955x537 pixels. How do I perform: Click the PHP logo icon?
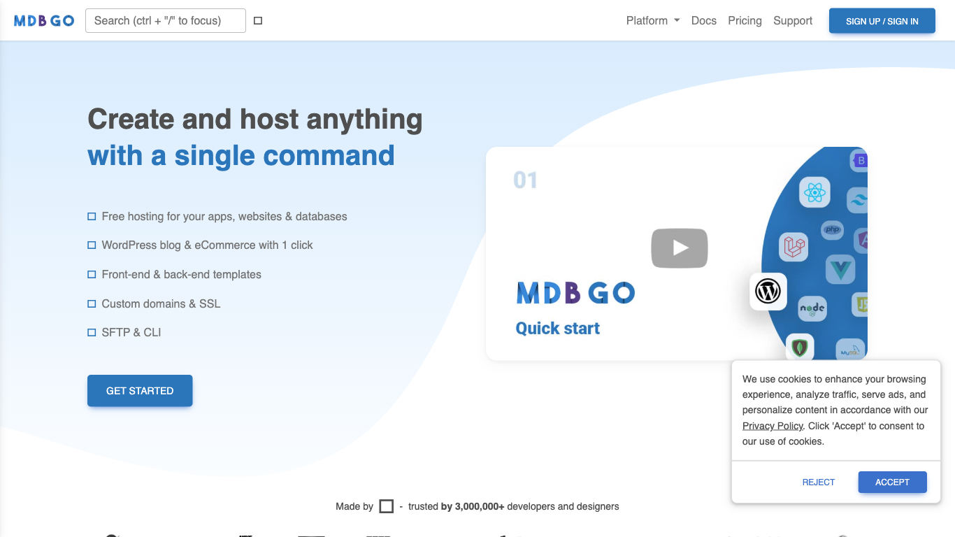pyautogui.click(x=832, y=229)
